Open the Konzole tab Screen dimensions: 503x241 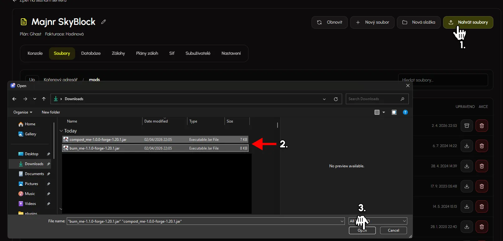[35, 53]
